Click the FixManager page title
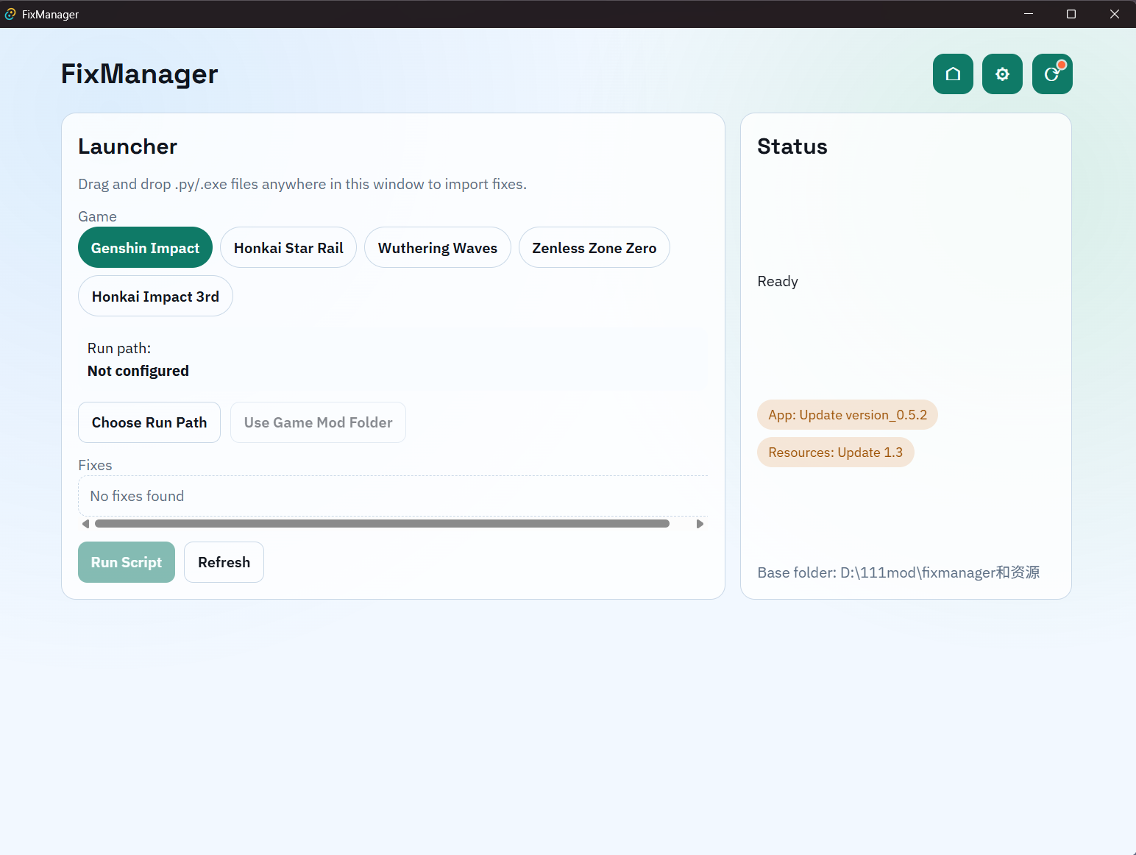 pyautogui.click(x=139, y=74)
